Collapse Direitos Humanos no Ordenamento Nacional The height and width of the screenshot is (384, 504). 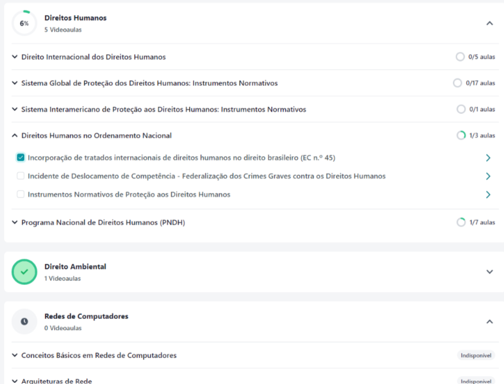tap(14, 135)
